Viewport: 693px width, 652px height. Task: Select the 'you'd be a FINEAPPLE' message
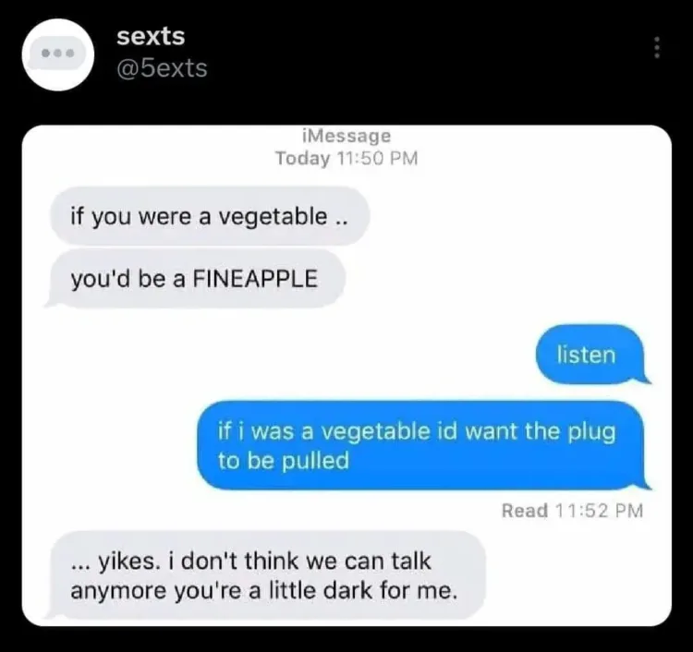(195, 279)
